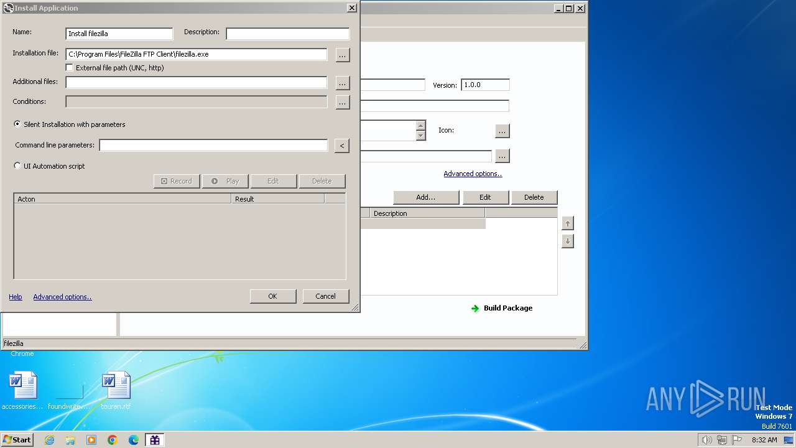Click Command line parameters field

coord(213,145)
